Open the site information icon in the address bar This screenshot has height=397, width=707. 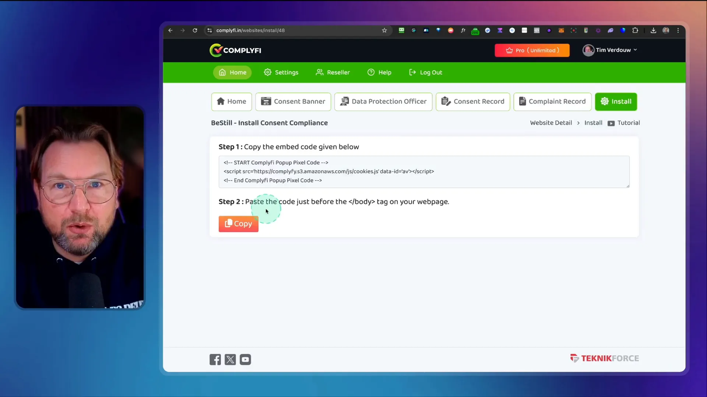209,30
